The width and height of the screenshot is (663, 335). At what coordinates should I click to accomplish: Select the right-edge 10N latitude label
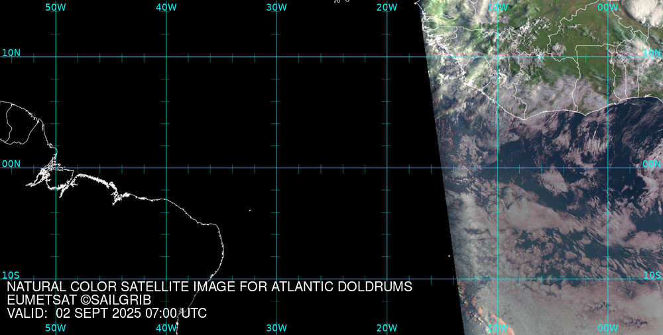[x=652, y=53]
